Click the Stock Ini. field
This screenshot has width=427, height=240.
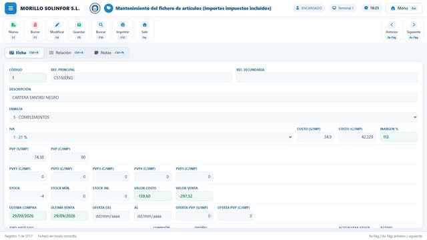click(x=111, y=196)
